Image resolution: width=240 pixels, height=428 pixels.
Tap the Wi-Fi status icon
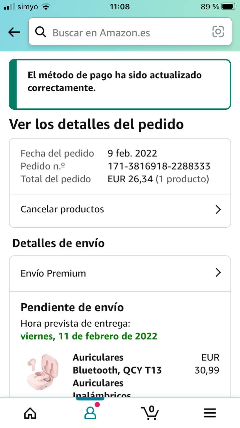coord(46,7)
